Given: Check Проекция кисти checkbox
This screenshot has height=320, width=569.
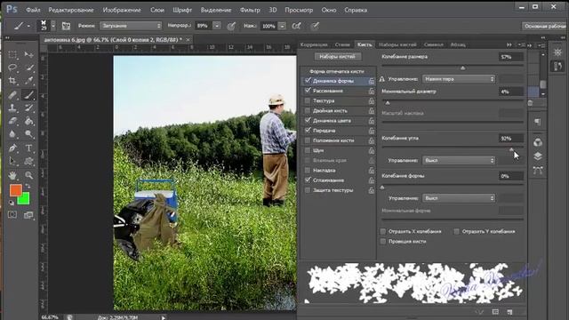Looking at the screenshot, I should pyautogui.click(x=383, y=241).
